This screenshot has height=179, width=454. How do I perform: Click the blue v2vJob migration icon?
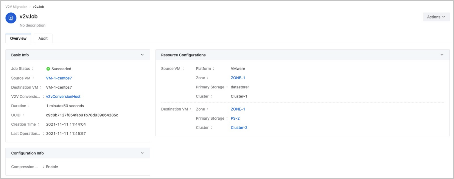click(x=11, y=18)
